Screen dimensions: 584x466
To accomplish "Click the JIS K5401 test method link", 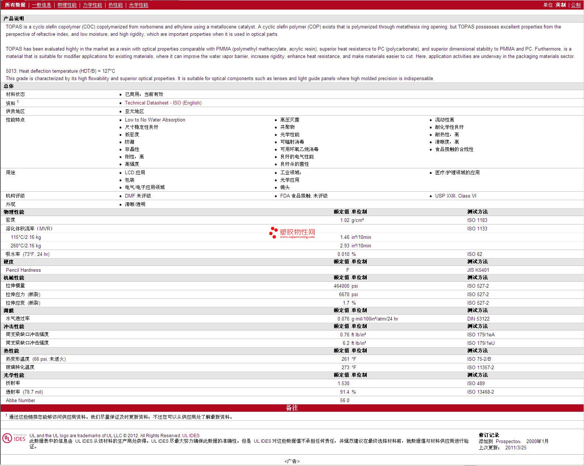I will [478, 270].
